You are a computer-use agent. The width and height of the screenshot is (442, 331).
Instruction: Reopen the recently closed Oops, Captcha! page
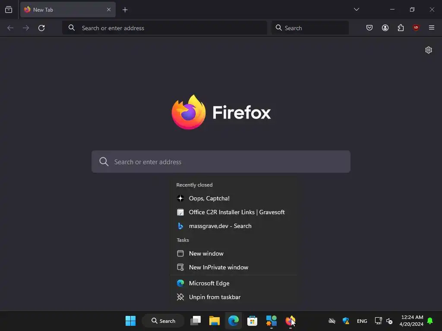[234, 198]
